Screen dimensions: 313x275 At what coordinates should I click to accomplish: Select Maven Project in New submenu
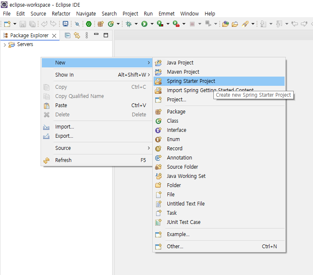pyautogui.click(x=219, y=72)
